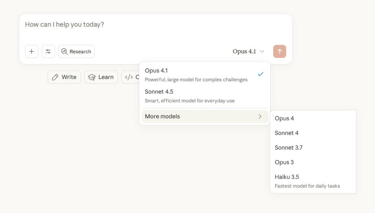The height and width of the screenshot is (213, 375).
Task: Open the tools settings sliders icon
Action: [48, 51]
